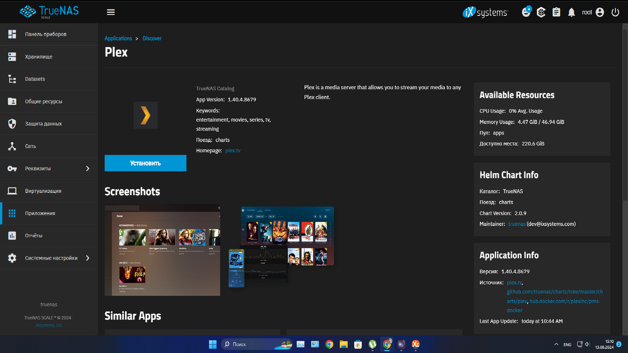Viewport: 628px width, 353px height.
Task: Open the alerts bell icon
Action: pos(571,12)
